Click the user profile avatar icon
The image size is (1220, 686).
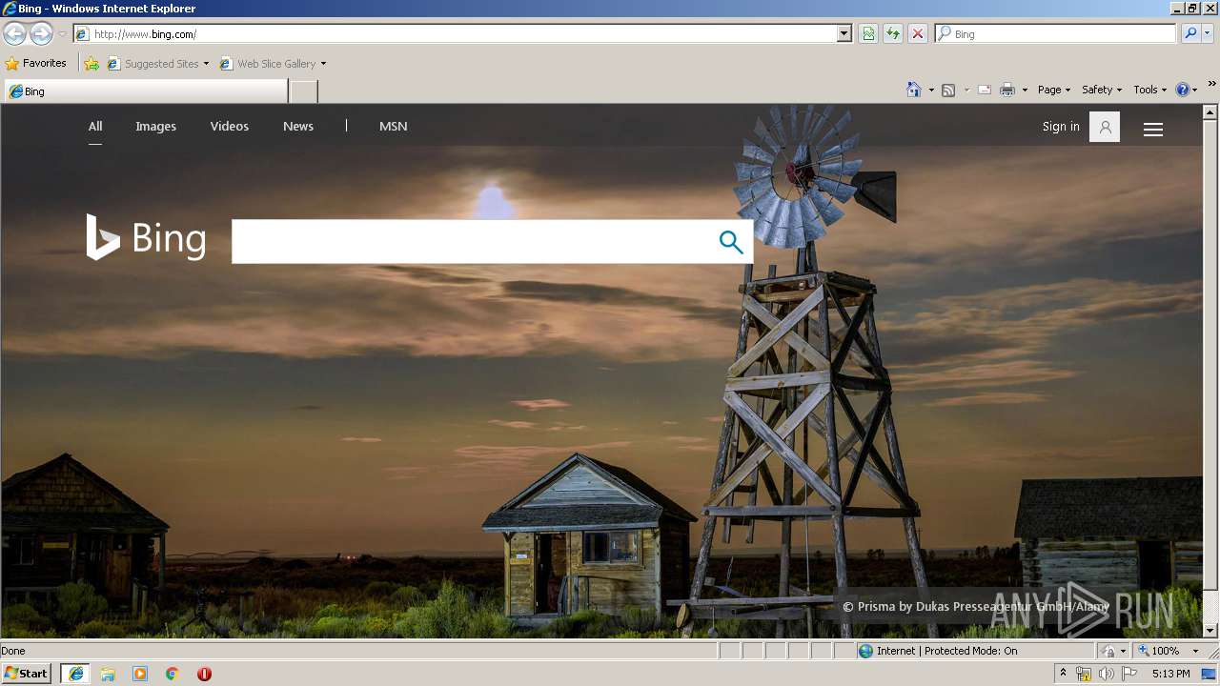tap(1105, 127)
